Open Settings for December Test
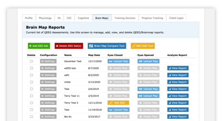 pyautogui.click(x=48, y=61)
